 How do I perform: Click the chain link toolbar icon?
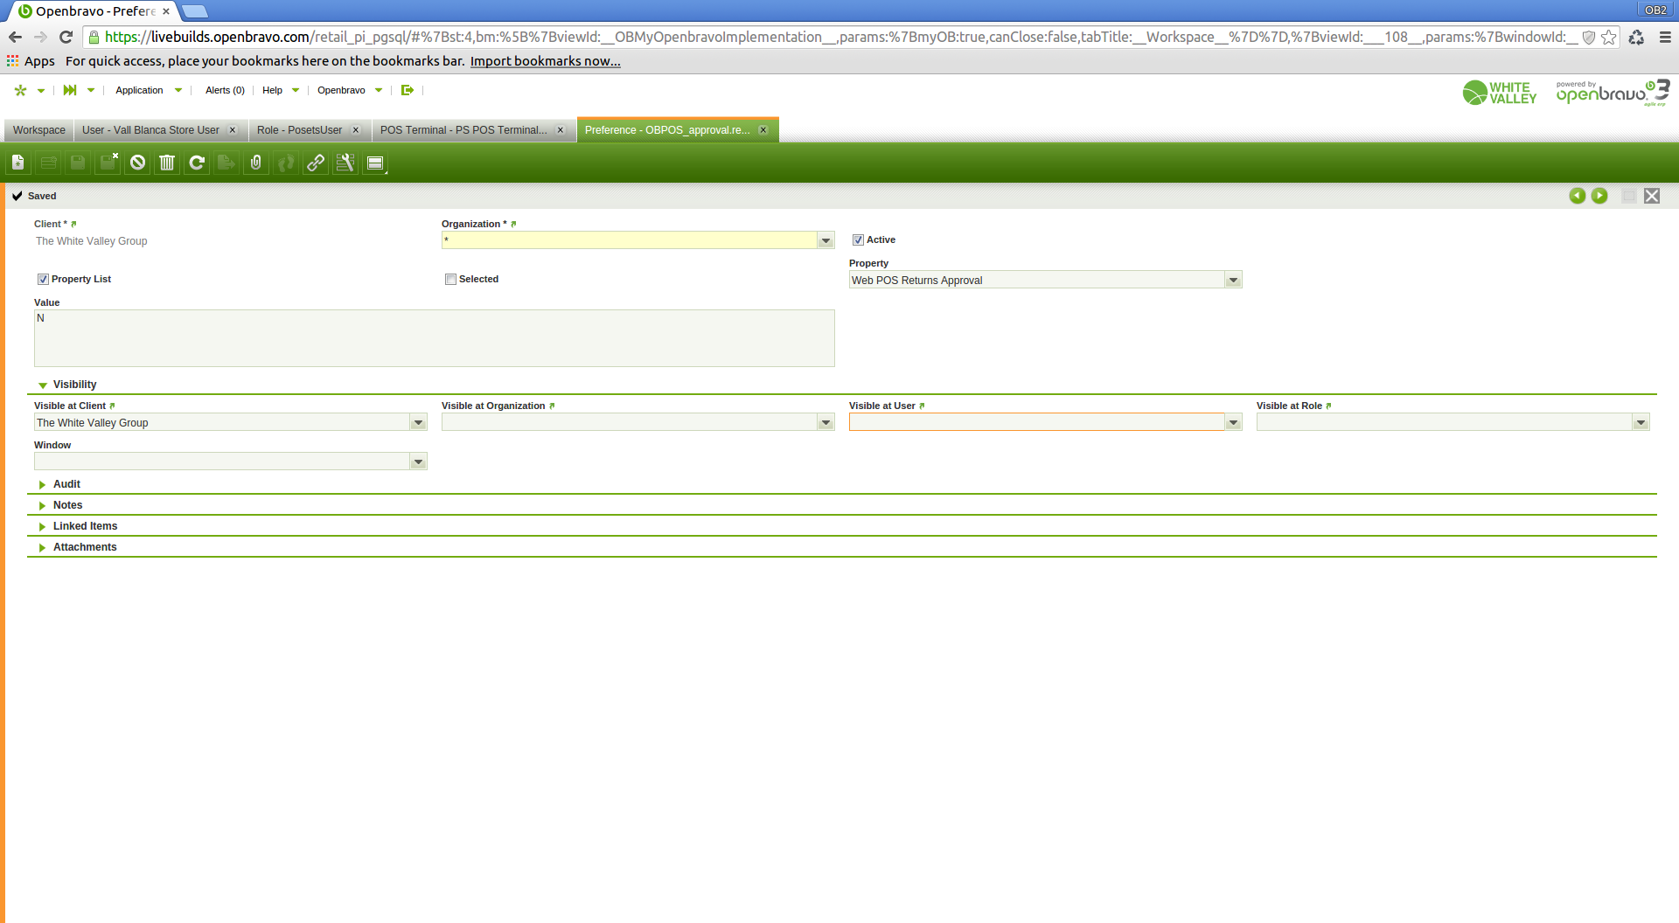click(316, 163)
